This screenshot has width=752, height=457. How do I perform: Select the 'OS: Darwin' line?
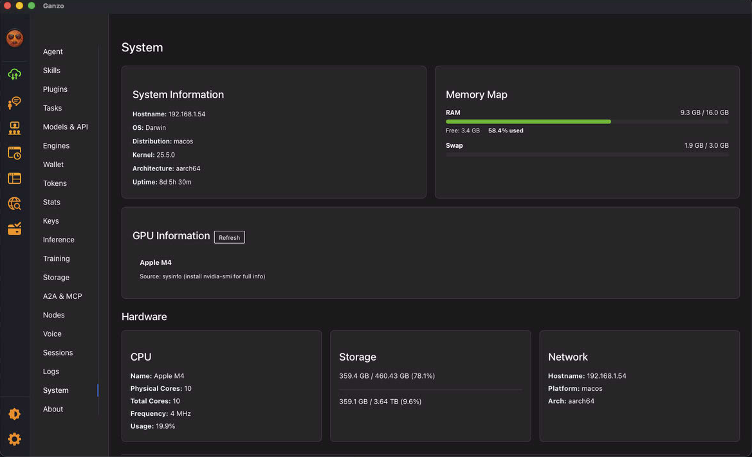coord(149,128)
